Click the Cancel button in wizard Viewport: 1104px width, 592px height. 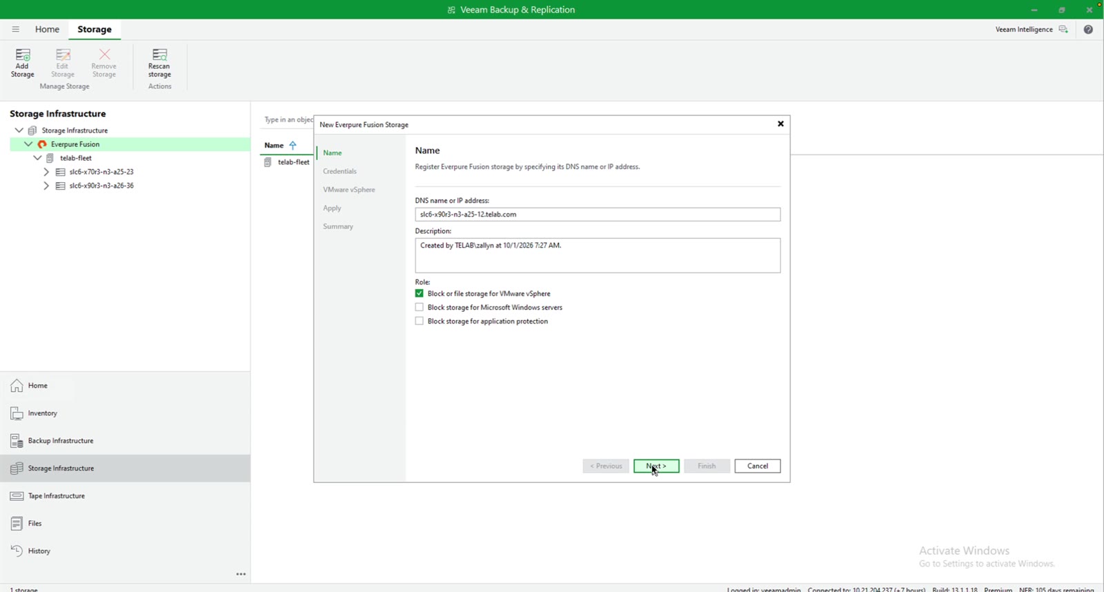pyautogui.click(x=758, y=466)
